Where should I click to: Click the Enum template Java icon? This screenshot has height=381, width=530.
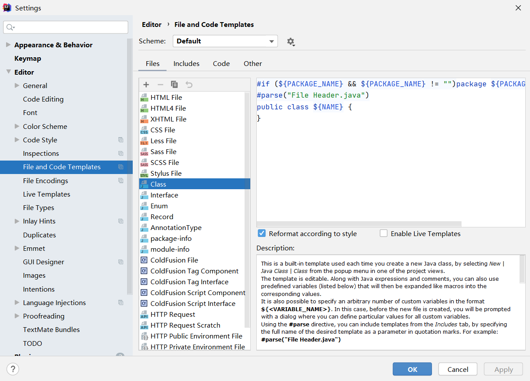[144, 206]
